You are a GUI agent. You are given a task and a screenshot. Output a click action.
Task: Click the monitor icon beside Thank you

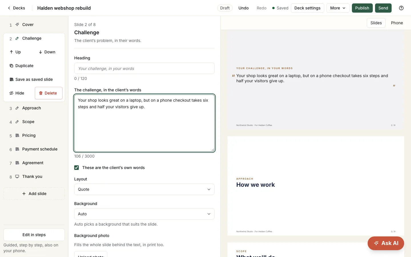[x=17, y=176]
